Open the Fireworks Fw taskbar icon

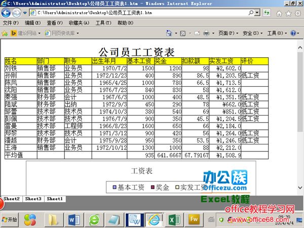[x=194, y=220]
